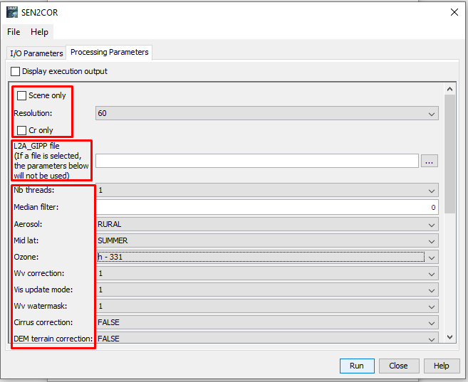468x382 pixels.
Task: Click the Close button
Action: [398, 366]
